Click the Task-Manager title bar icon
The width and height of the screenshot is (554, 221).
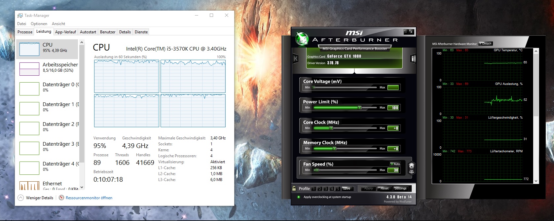click(20, 16)
